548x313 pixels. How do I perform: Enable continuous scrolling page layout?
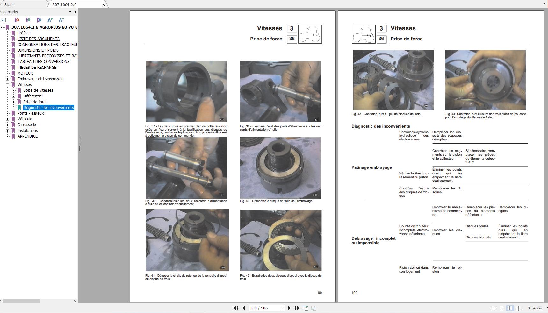(501, 308)
